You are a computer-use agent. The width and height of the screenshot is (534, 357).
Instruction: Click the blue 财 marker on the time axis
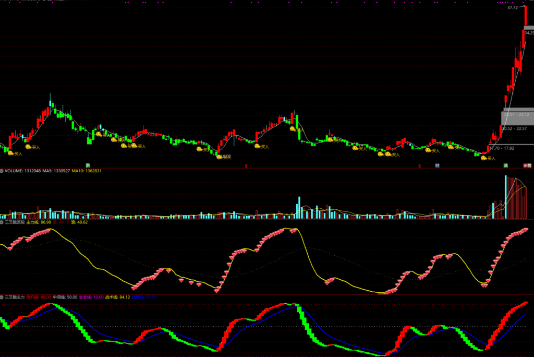[437, 165]
